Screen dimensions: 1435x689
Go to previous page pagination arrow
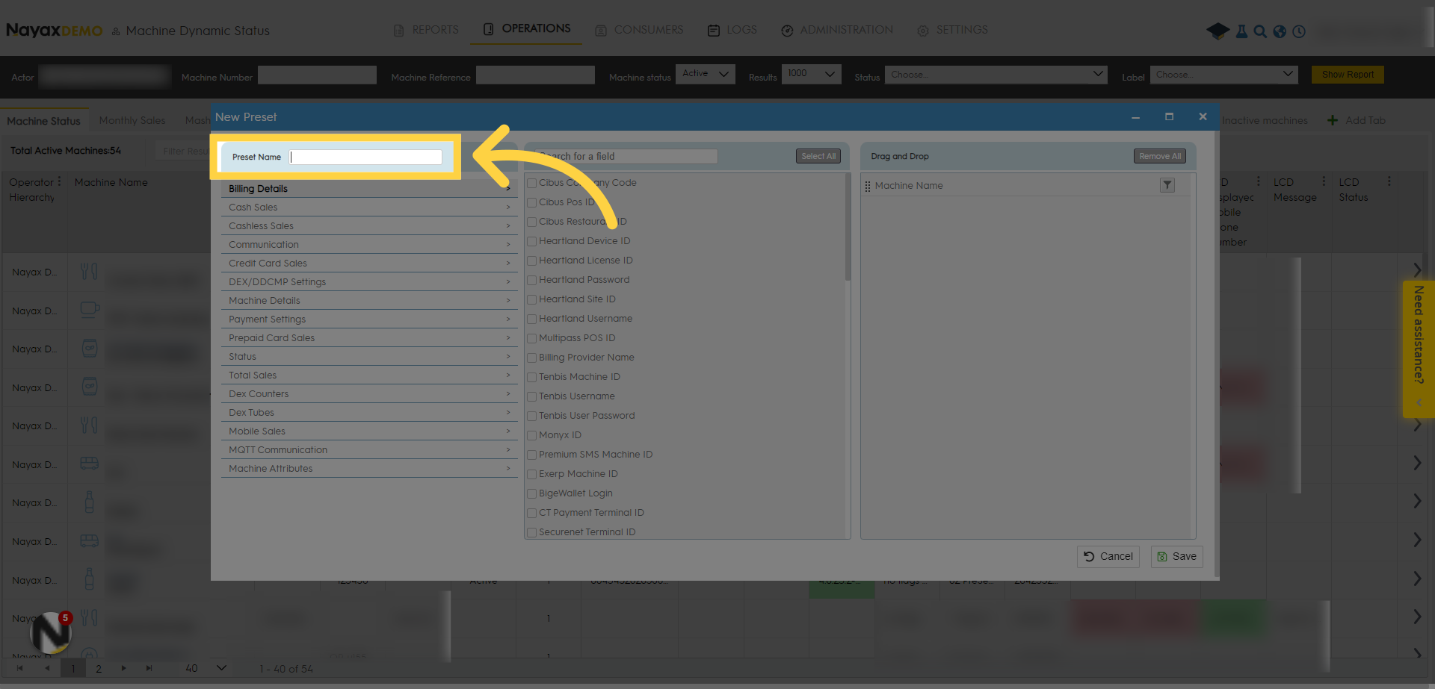coord(47,668)
